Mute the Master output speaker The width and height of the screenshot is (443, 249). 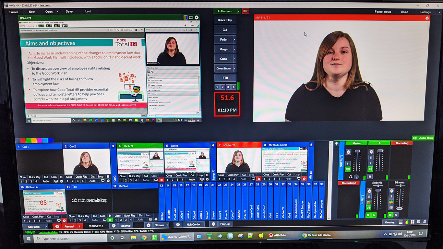pos(348,169)
